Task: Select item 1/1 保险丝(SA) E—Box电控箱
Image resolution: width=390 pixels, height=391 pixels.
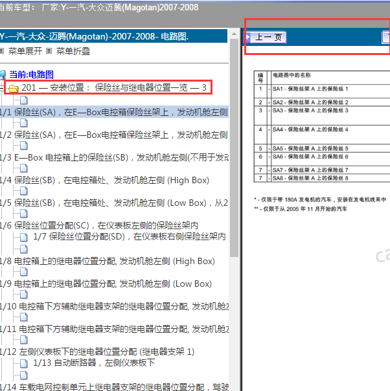Action: tap(114, 112)
